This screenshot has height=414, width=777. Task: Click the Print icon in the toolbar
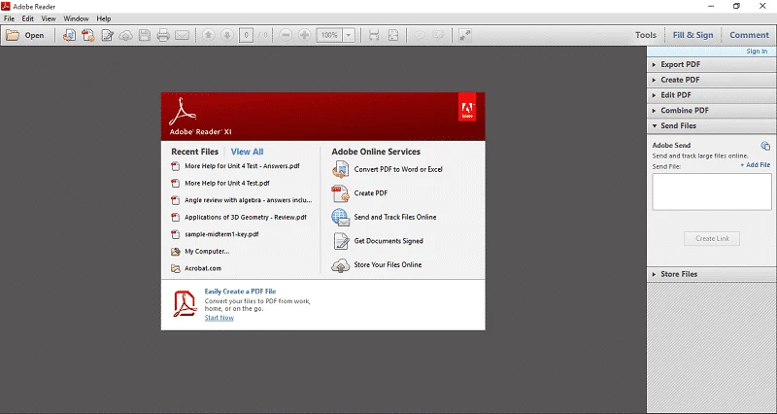163,35
